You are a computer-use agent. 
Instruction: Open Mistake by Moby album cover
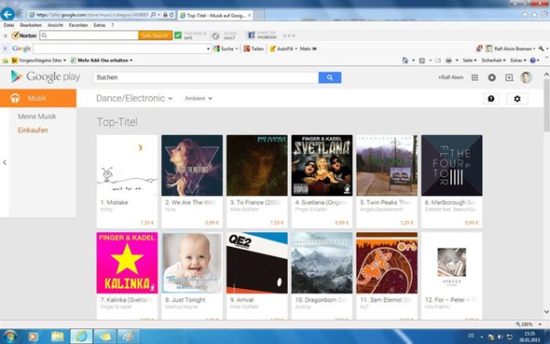pyautogui.click(x=127, y=165)
